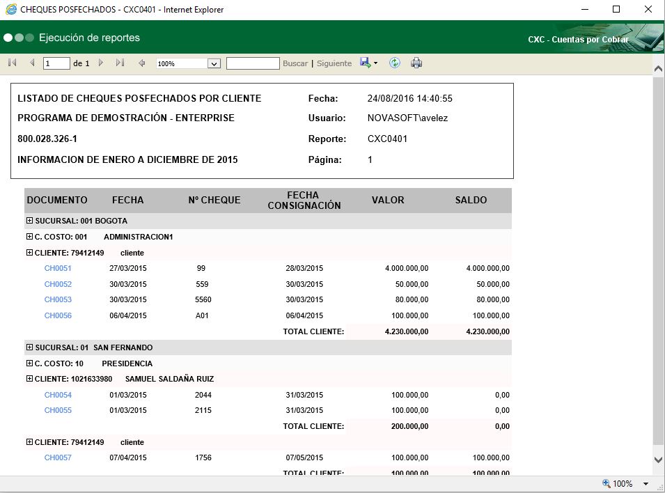Viewport: 665px width, 493px height.
Task: Expand SUCURSAL: 001 BOGOTA group
Action: click(x=29, y=221)
